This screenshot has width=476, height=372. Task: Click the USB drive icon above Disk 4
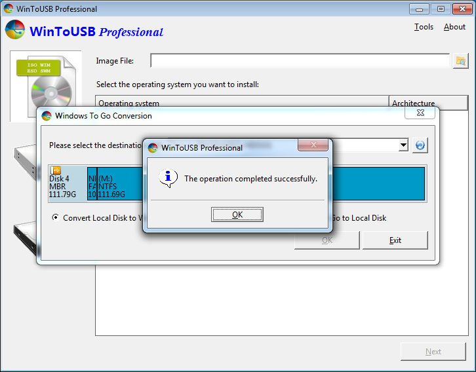56,170
